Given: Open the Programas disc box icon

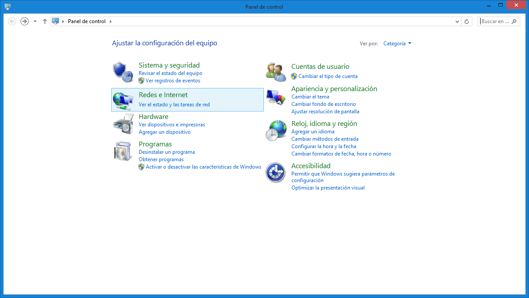Looking at the screenshot, I should coord(123,151).
